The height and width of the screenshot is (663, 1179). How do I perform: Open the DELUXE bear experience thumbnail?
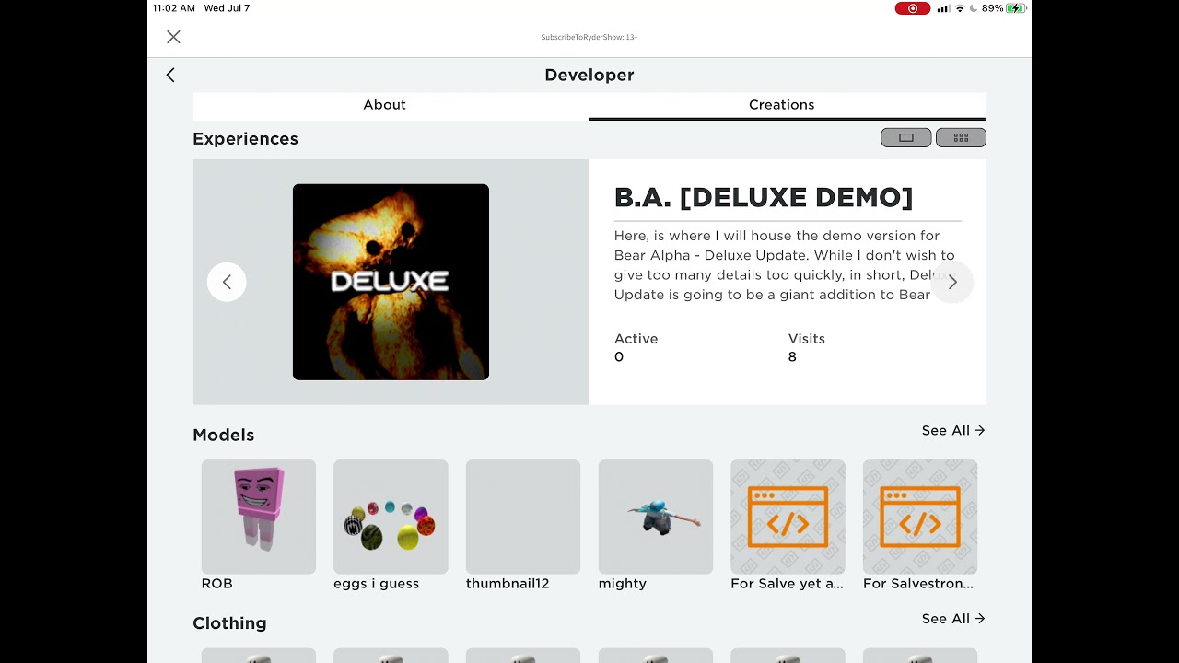(x=391, y=282)
